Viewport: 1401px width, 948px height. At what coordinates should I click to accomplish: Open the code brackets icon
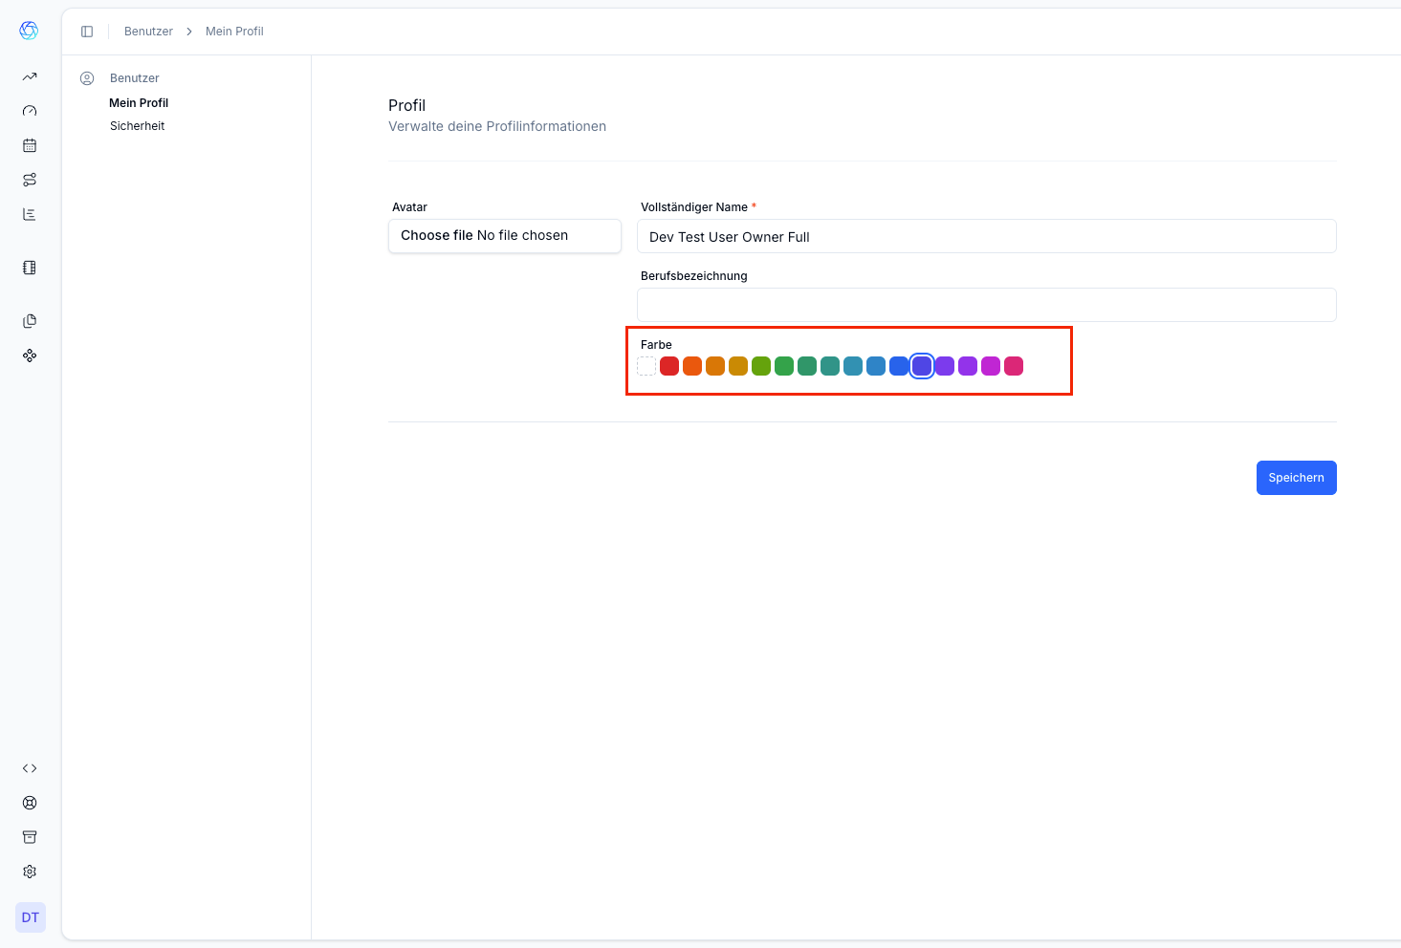click(x=30, y=768)
